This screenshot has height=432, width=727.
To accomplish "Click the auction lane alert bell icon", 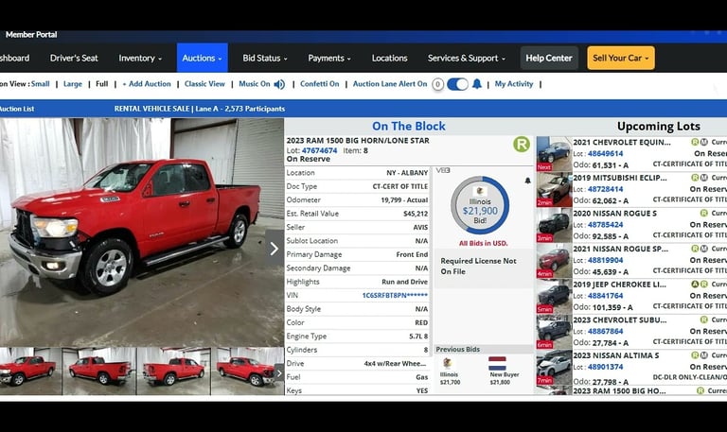I will pyautogui.click(x=477, y=84).
